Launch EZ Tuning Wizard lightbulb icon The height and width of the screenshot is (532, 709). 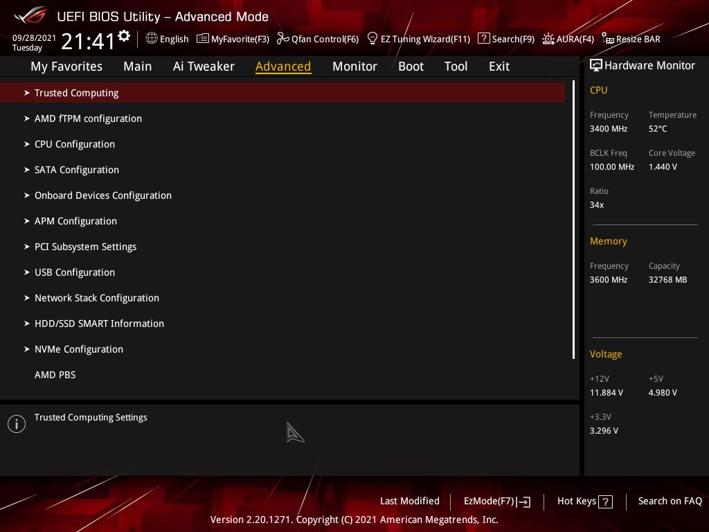(x=373, y=39)
